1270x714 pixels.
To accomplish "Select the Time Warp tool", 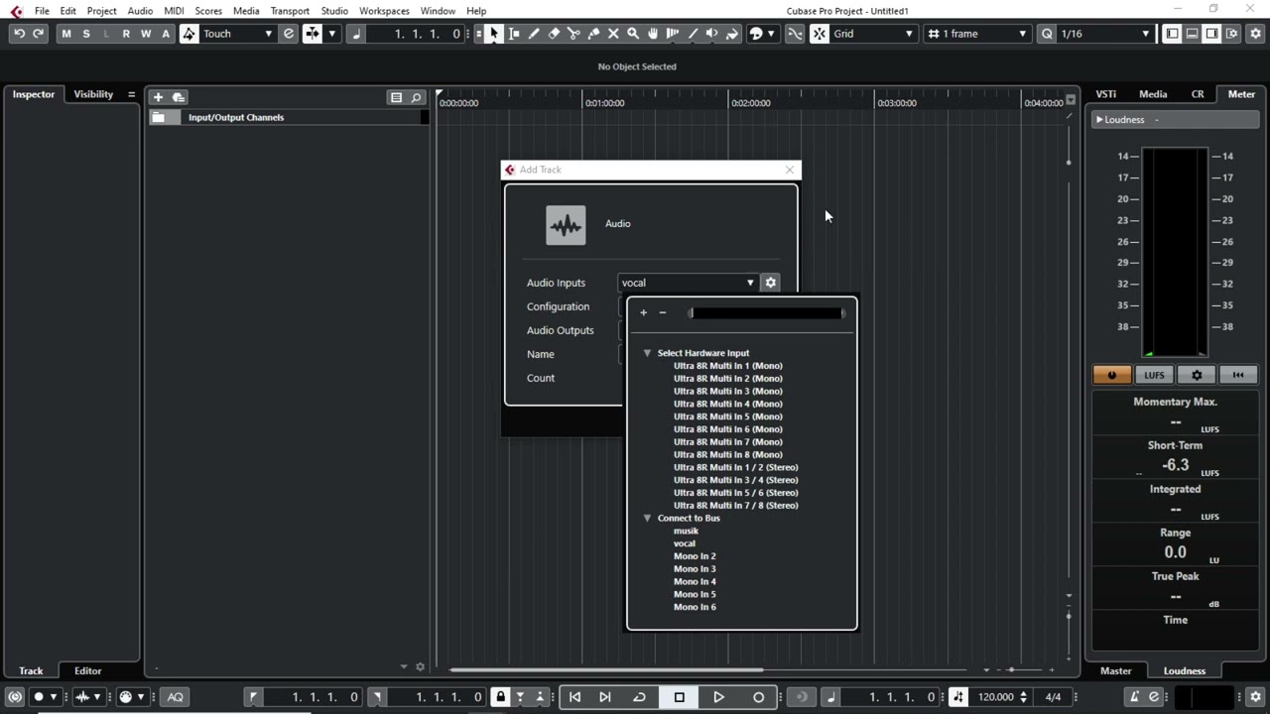I will [x=673, y=34].
